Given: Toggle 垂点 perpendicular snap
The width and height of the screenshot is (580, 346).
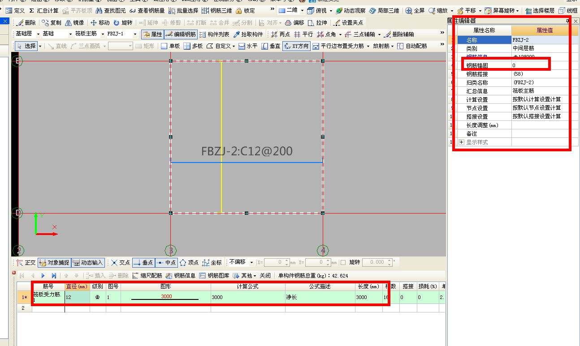Looking at the screenshot, I should click(x=143, y=263).
